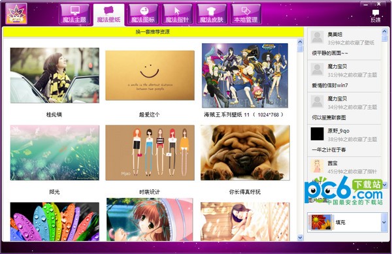Image resolution: width=392 pixels, height=254 pixels.
Task: Open the 时装设计 fashion wallpaper thumbnail
Action: click(x=150, y=153)
